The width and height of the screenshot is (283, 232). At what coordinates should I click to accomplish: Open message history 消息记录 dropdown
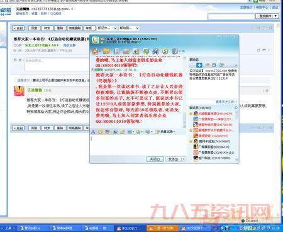(x=165, y=132)
